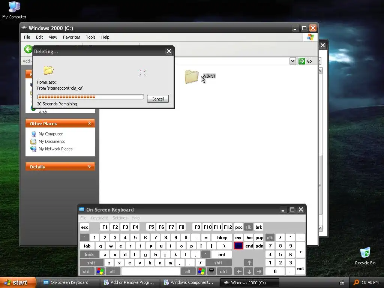Open the Edit menu in Explorer
The height and width of the screenshot is (288, 384).
click(39, 37)
